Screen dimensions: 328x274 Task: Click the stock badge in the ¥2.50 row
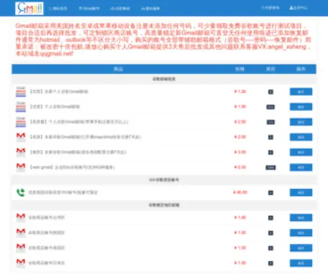(x=271, y=122)
